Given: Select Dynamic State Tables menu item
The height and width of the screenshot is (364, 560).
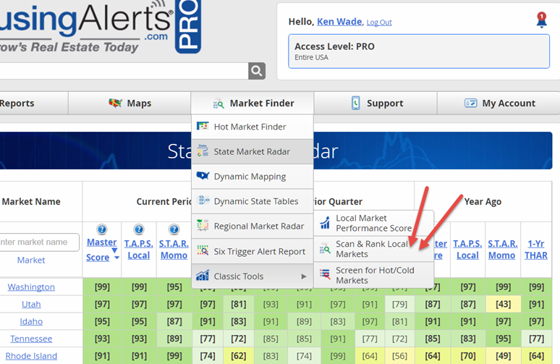Looking at the screenshot, I should pyautogui.click(x=253, y=201).
